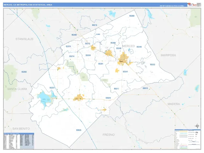Select ZIP code label 93635
Viewport: 204px width, 153px height.
[x=79, y=130]
